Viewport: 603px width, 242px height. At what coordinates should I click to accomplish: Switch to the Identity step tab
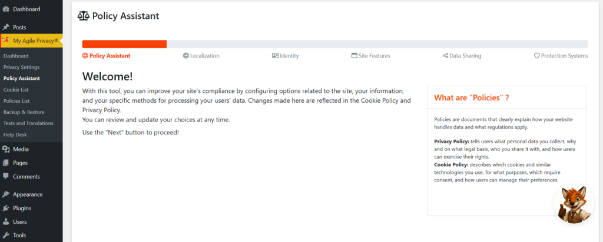tap(285, 56)
